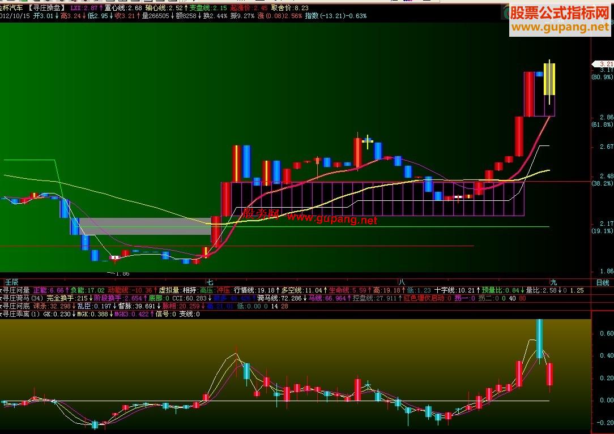The image size is (614, 434).
Task: Click the 十字线:10.21 value
Action: [454, 290]
